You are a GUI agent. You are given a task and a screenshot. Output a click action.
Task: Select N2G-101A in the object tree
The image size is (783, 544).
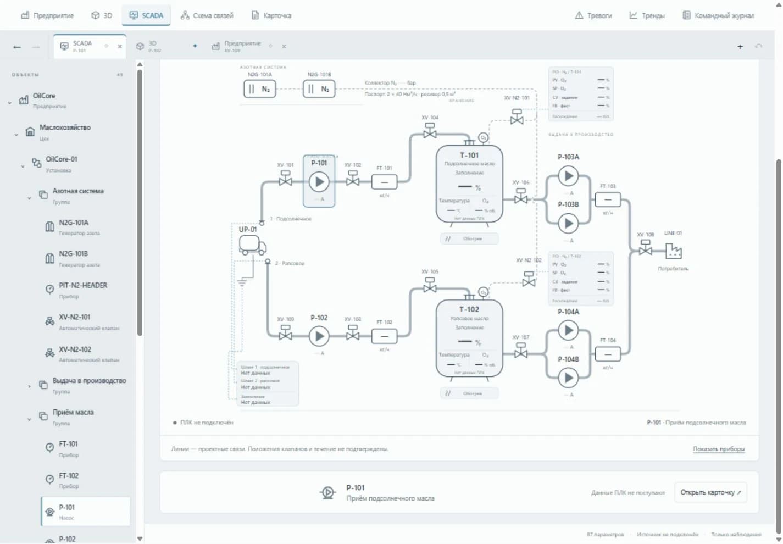pyautogui.click(x=85, y=227)
